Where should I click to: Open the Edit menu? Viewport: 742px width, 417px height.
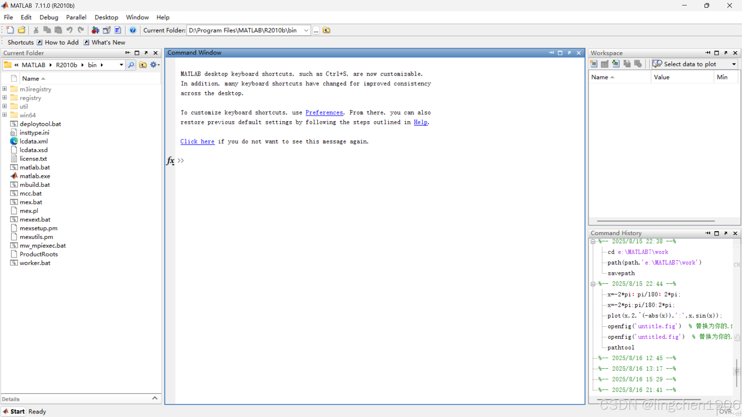pyautogui.click(x=26, y=17)
